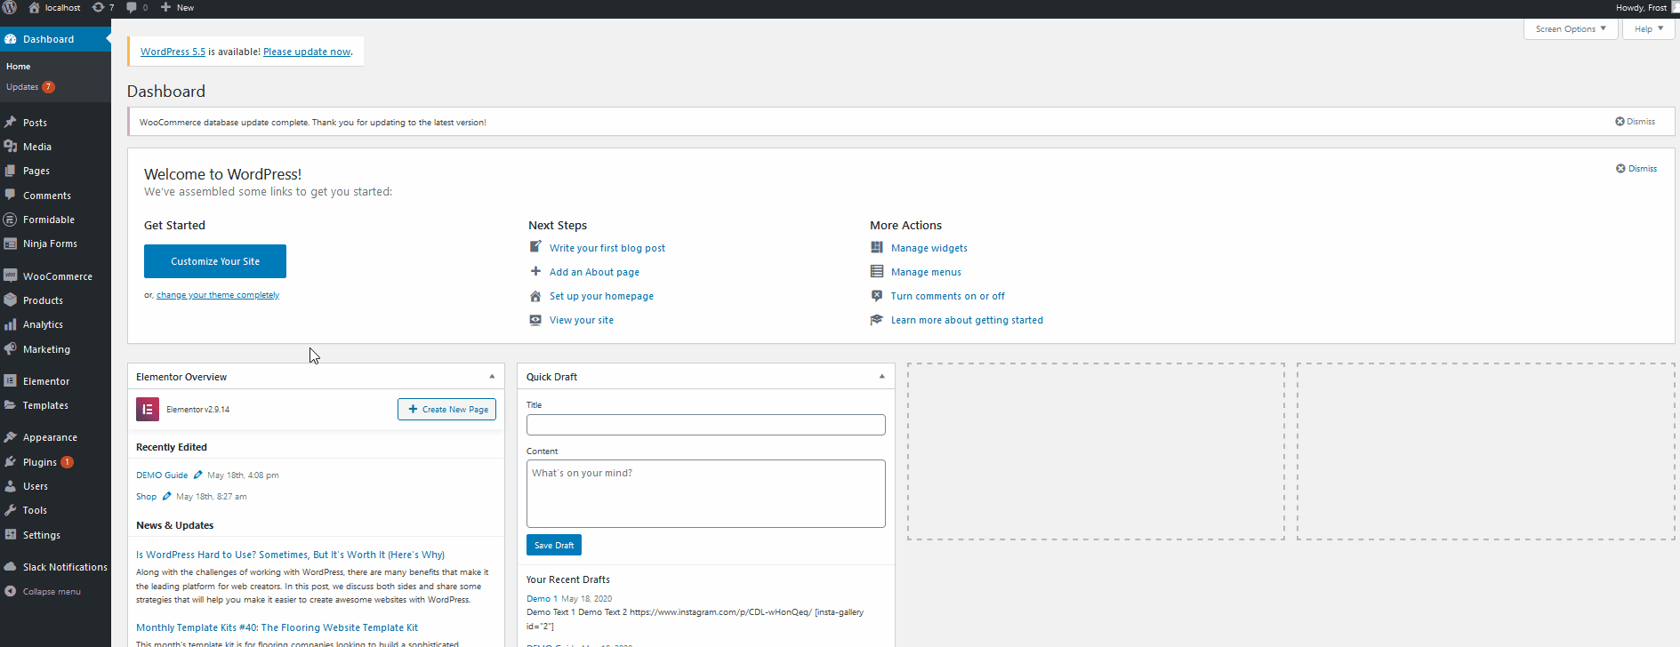Screen dimensions: 1680x647
Task: Open the Help dropdown tab
Action: 1647,29
